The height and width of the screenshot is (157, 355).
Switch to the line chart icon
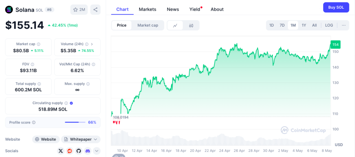coord(175,26)
